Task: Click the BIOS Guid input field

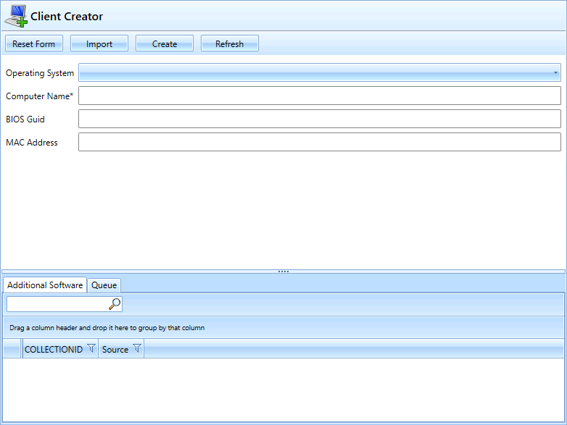Action: point(319,119)
